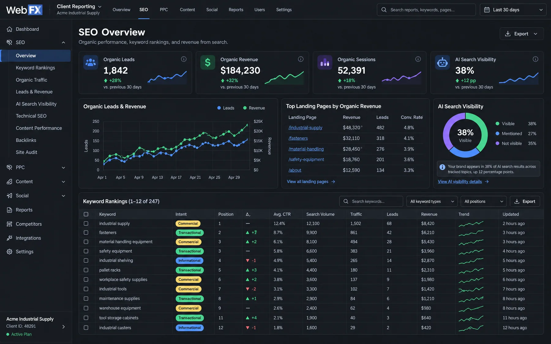Click the Organic Sessions info icon

tap(418, 59)
